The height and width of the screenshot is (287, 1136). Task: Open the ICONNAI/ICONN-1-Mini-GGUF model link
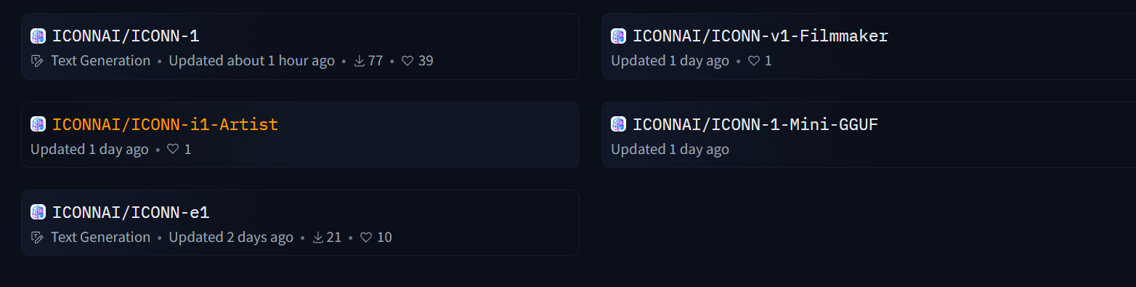click(755, 124)
